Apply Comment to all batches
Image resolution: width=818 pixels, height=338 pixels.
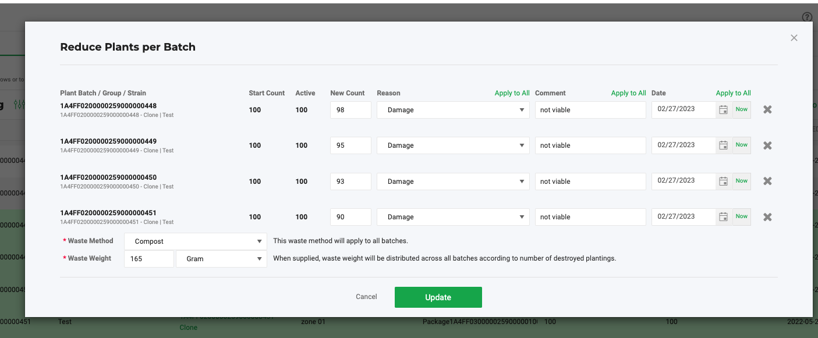[x=628, y=93]
